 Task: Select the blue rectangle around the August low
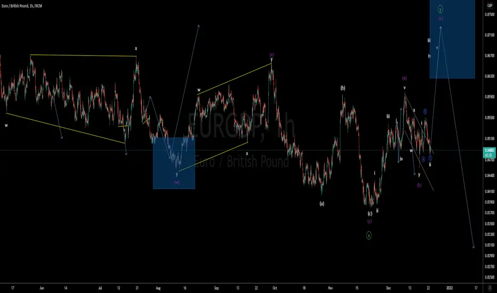[x=174, y=163]
